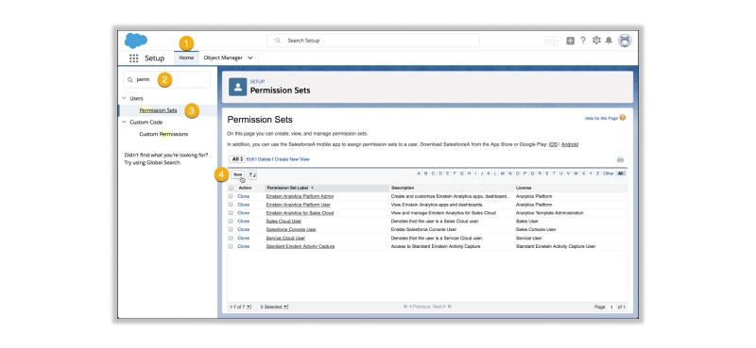Open Standard Einstein Activity Capture permission set

click(x=301, y=246)
